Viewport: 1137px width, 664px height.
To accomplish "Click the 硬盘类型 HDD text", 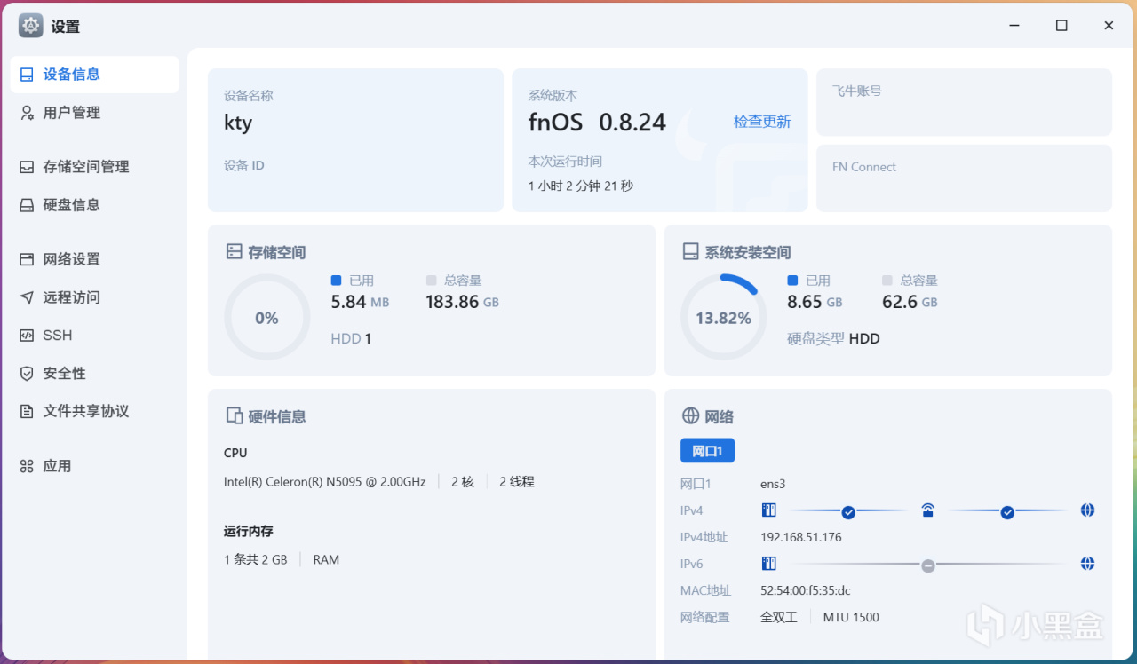I will coord(833,338).
